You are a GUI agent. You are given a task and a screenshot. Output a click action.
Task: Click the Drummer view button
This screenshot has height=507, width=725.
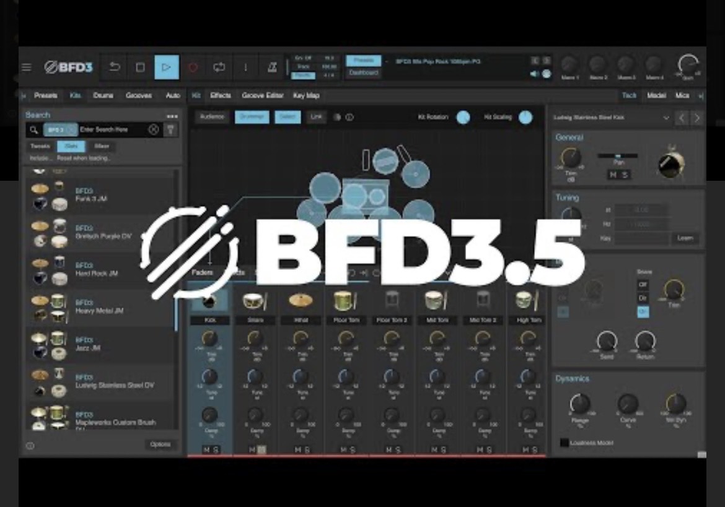[x=252, y=117]
